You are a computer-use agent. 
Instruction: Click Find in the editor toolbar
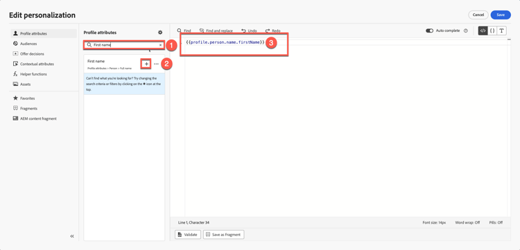click(184, 30)
